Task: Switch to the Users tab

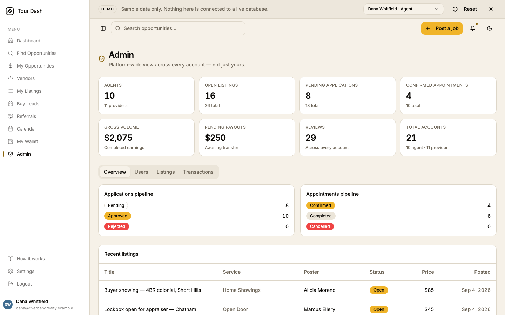Action: 141,172
